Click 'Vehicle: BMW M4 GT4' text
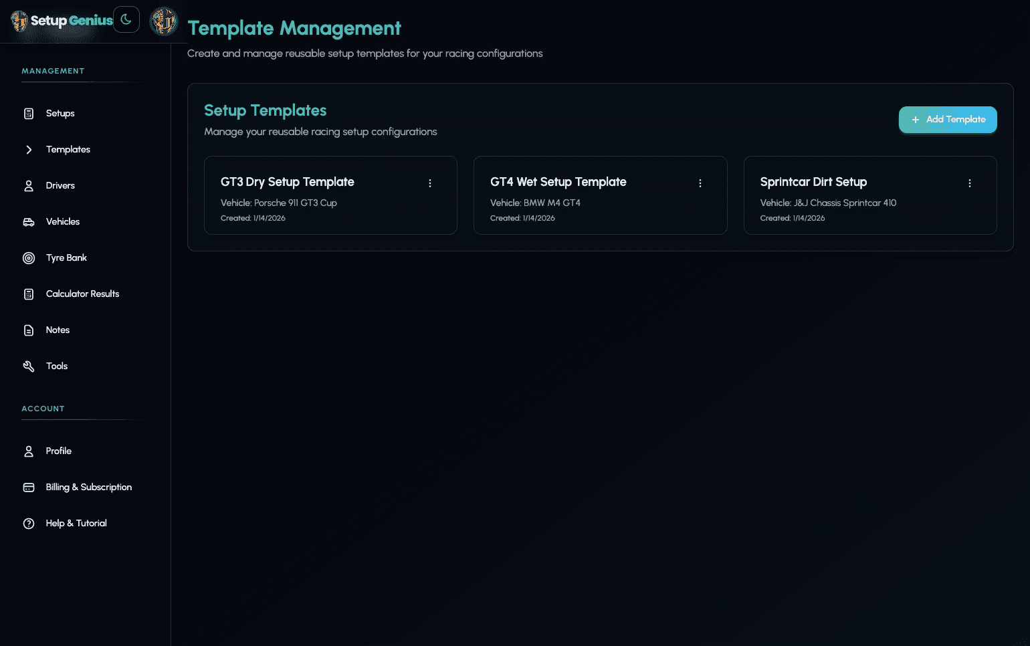1030x646 pixels. 535,203
